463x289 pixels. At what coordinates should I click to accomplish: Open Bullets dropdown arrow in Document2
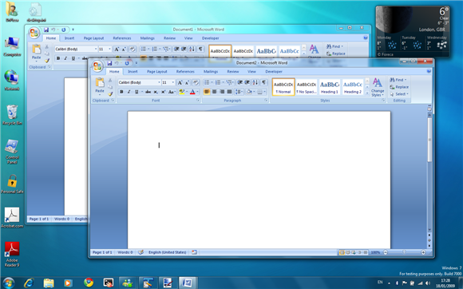pyautogui.click(x=212, y=82)
